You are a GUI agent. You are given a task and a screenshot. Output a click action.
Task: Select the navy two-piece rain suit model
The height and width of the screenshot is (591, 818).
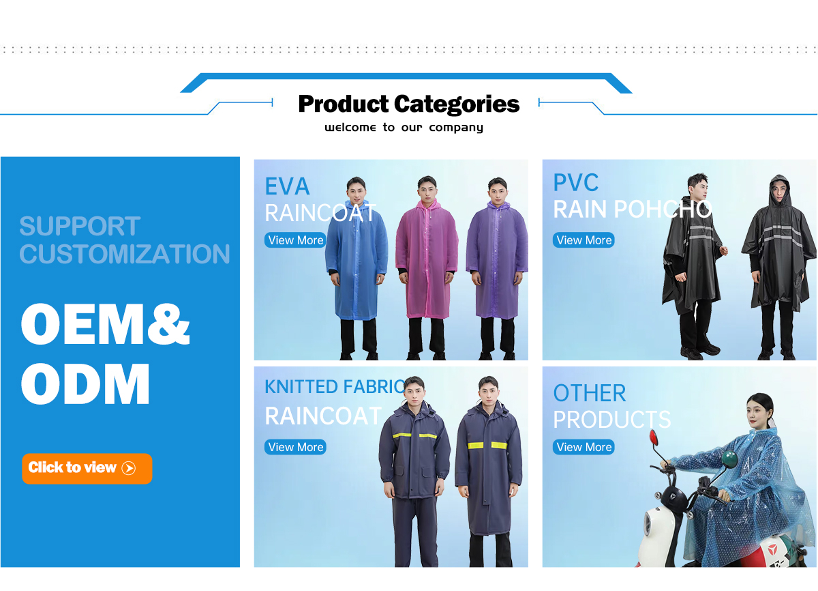[414, 471]
